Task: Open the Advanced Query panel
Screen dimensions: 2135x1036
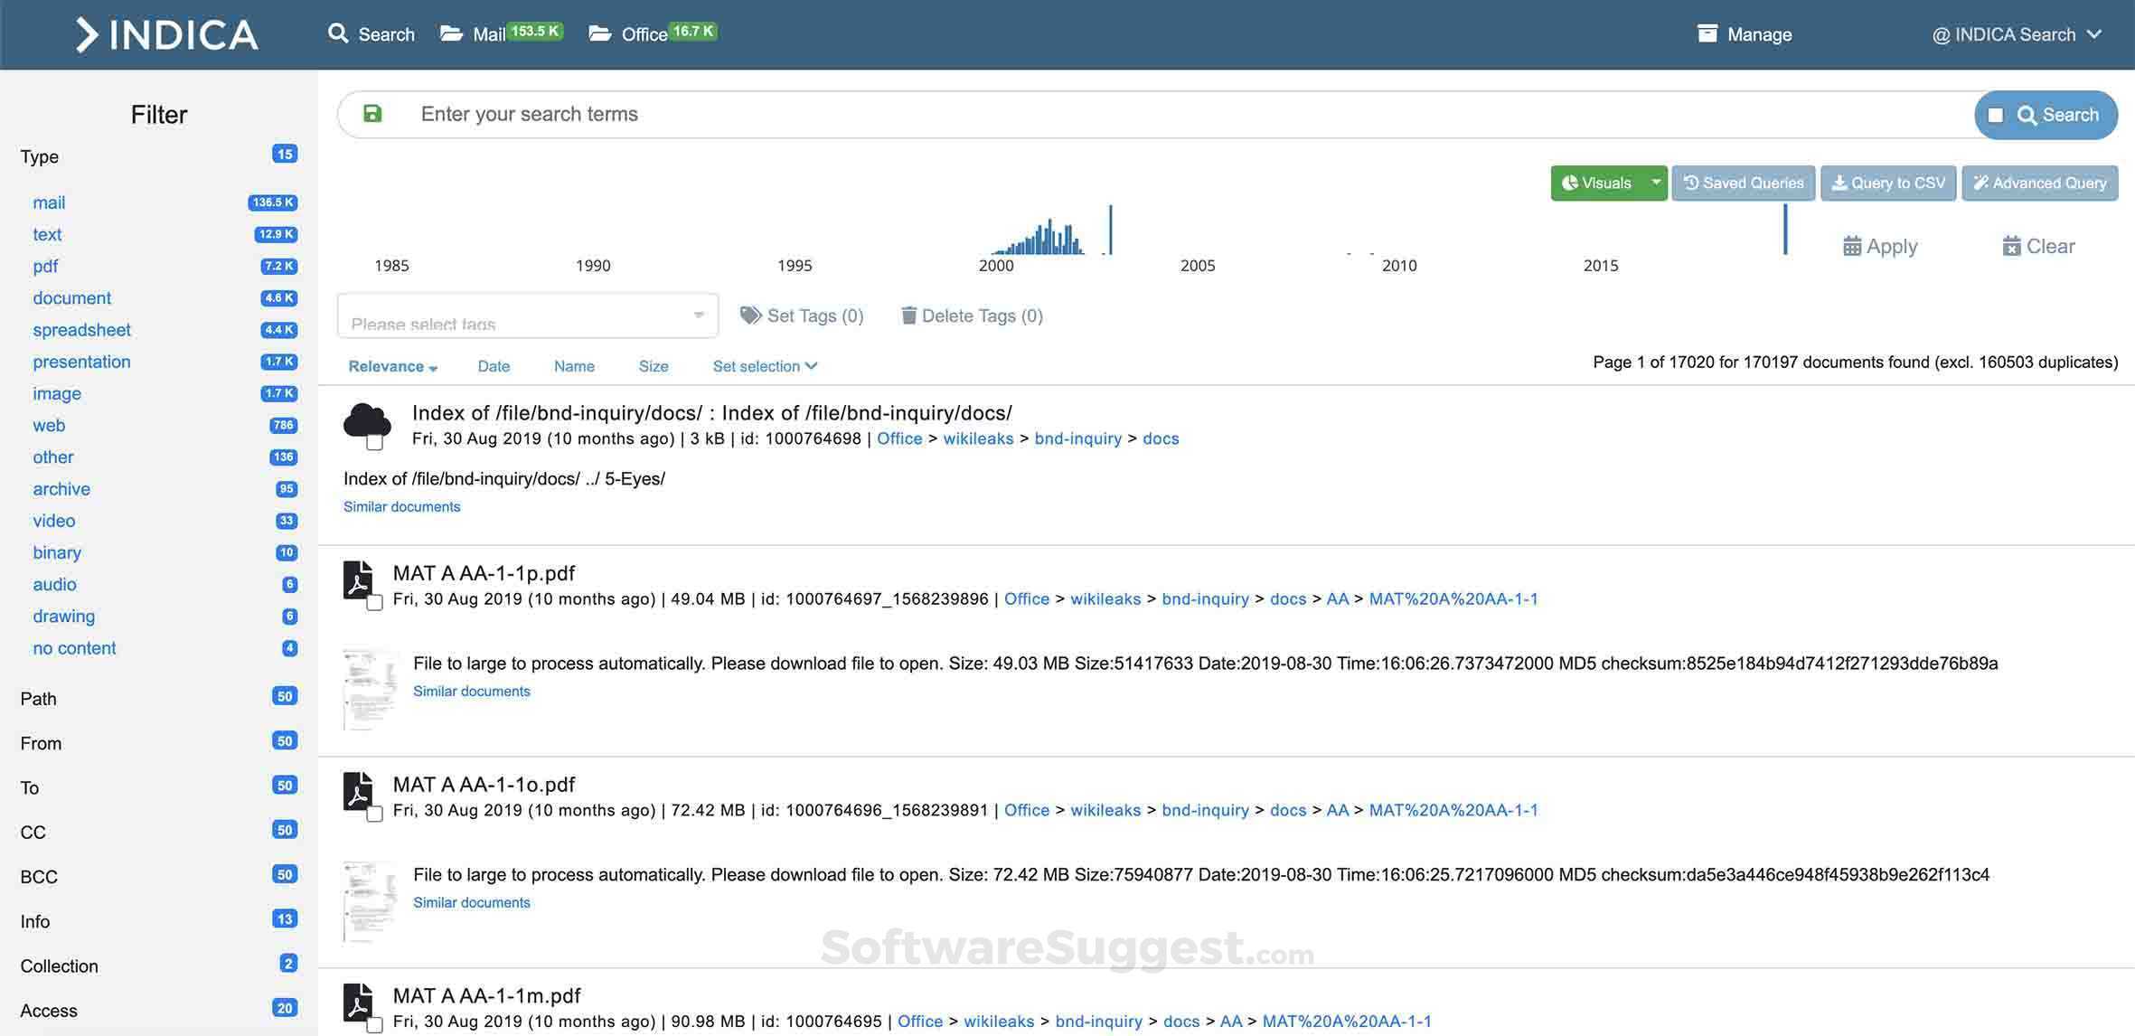Action: click(2039, 183)
